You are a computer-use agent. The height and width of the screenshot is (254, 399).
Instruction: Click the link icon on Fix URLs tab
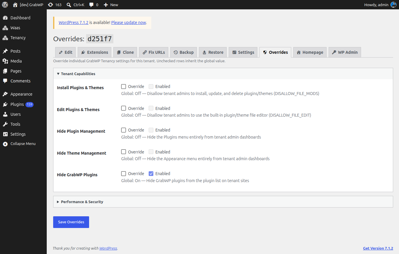coord(145,52)
